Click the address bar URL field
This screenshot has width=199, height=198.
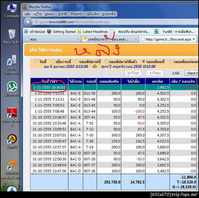point(114,22)
